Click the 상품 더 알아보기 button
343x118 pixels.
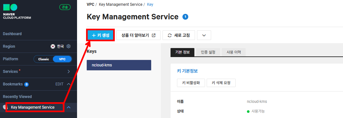[x=139, y=35]
